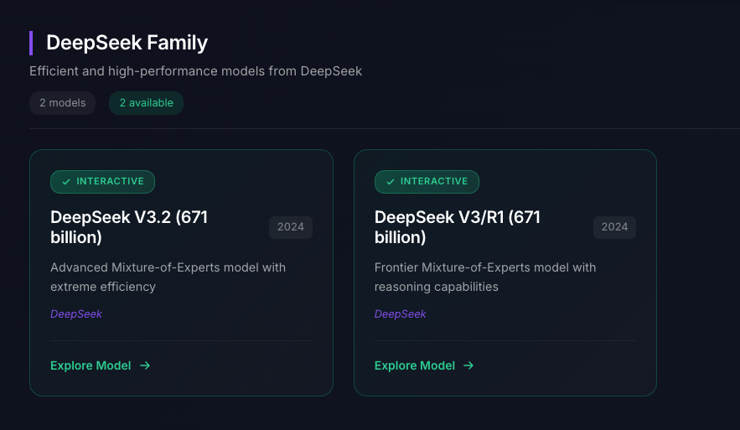Screen dimensions: 740x430
Task: Click the "Frontier Mixture-of-Experts" description text
Action: tap(485, 277)
